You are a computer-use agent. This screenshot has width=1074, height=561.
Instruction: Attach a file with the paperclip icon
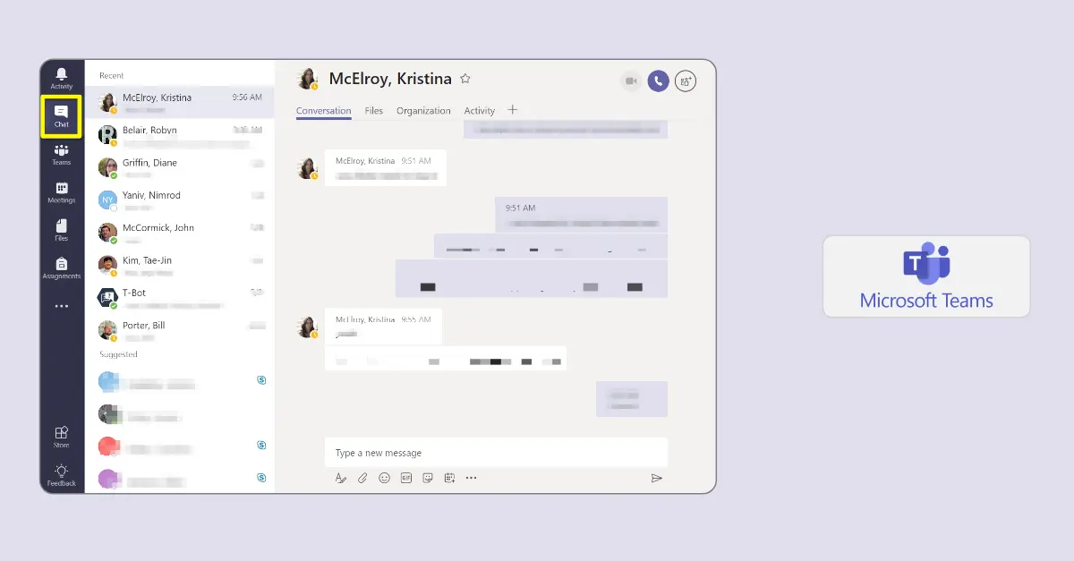362,478
